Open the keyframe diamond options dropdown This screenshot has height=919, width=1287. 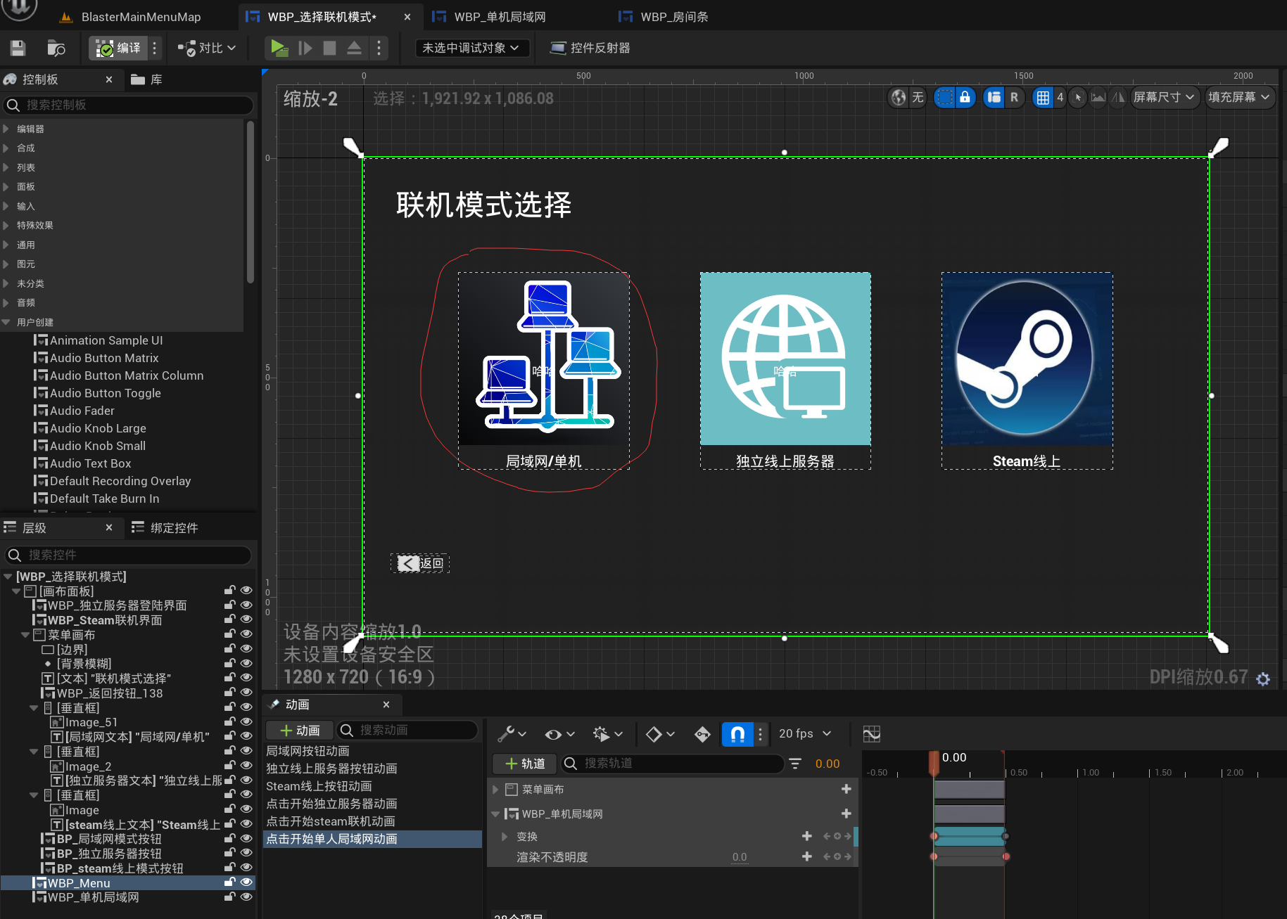(660, 734)
